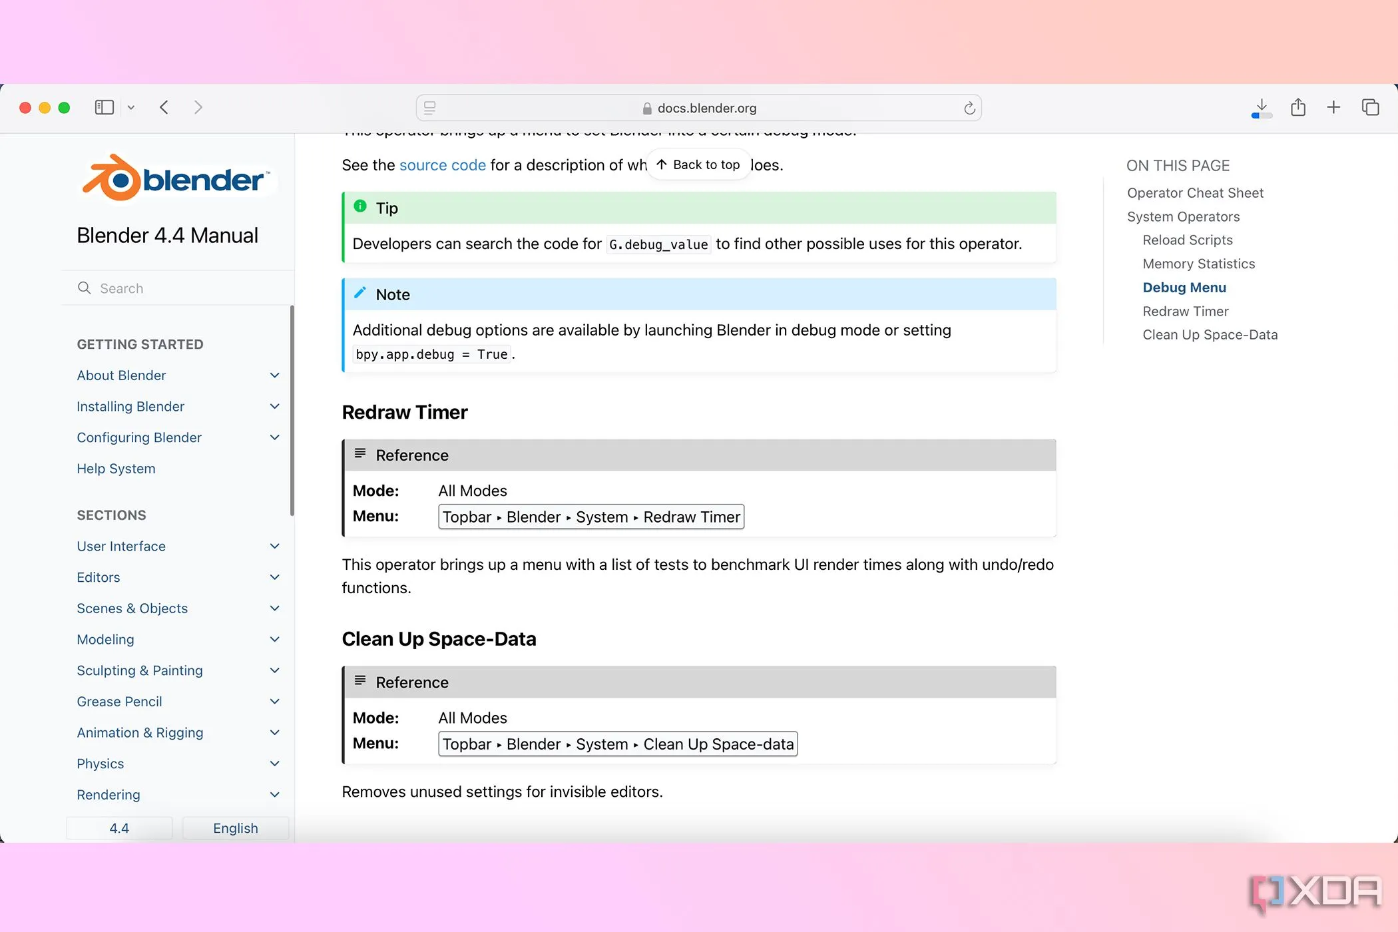This screenshot has width=1398, height=932.
Task: Click the Note pencil icon
Action: tap(360, 293)
